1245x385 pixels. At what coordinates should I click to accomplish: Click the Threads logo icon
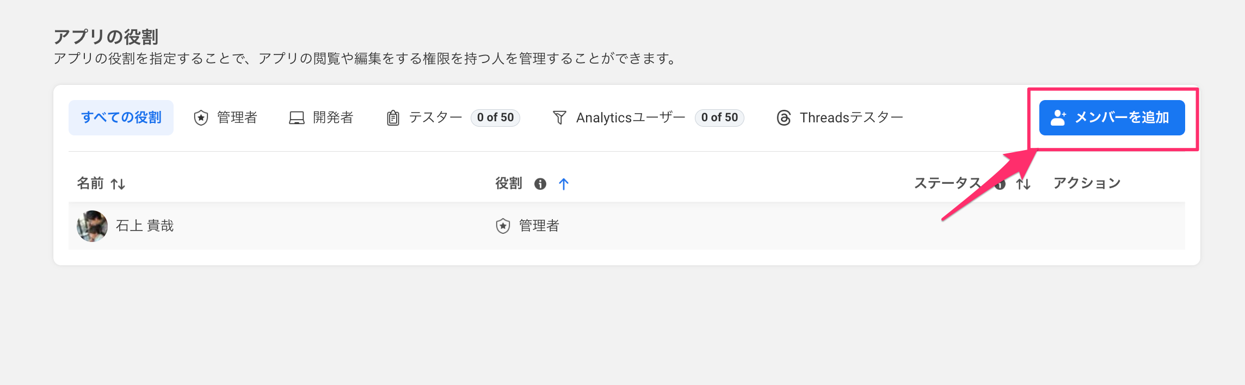click(x=784, y=117)
